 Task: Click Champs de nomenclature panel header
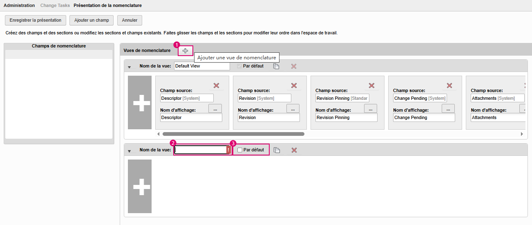[x=59, y=46]
